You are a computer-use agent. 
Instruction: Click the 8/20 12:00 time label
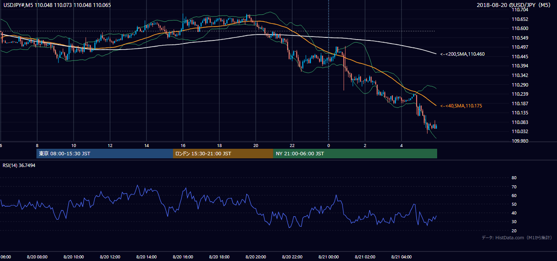click(110, 257)
